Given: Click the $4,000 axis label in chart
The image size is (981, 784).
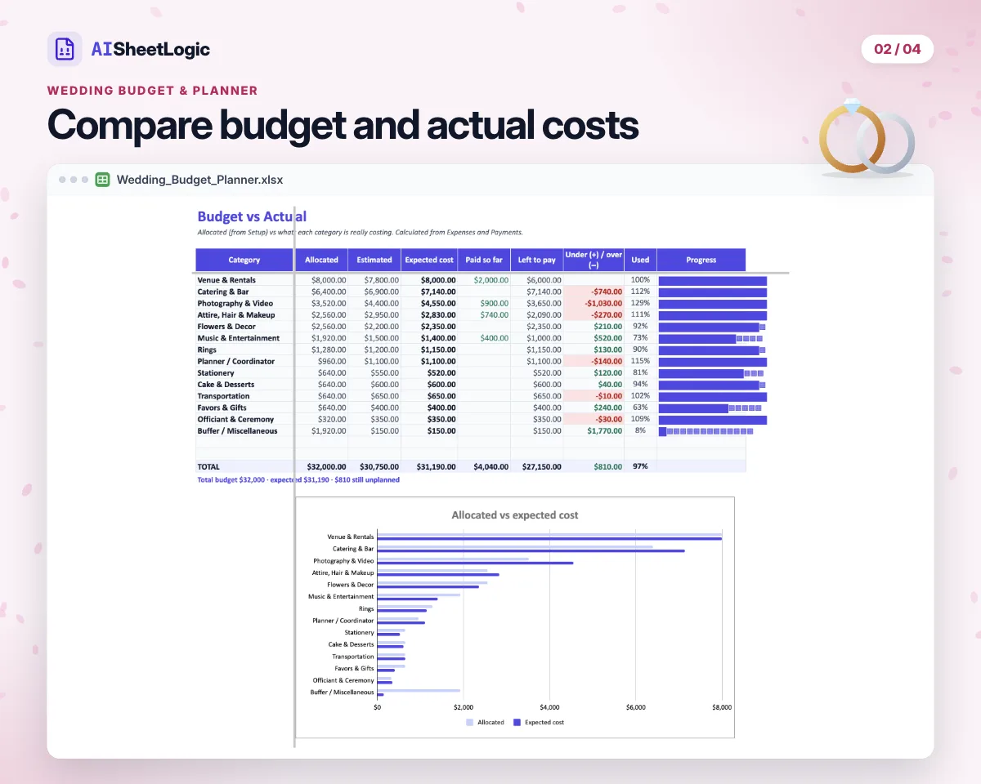Looking at the screenshot, I should pyautogui.click(x=549, y=707).
